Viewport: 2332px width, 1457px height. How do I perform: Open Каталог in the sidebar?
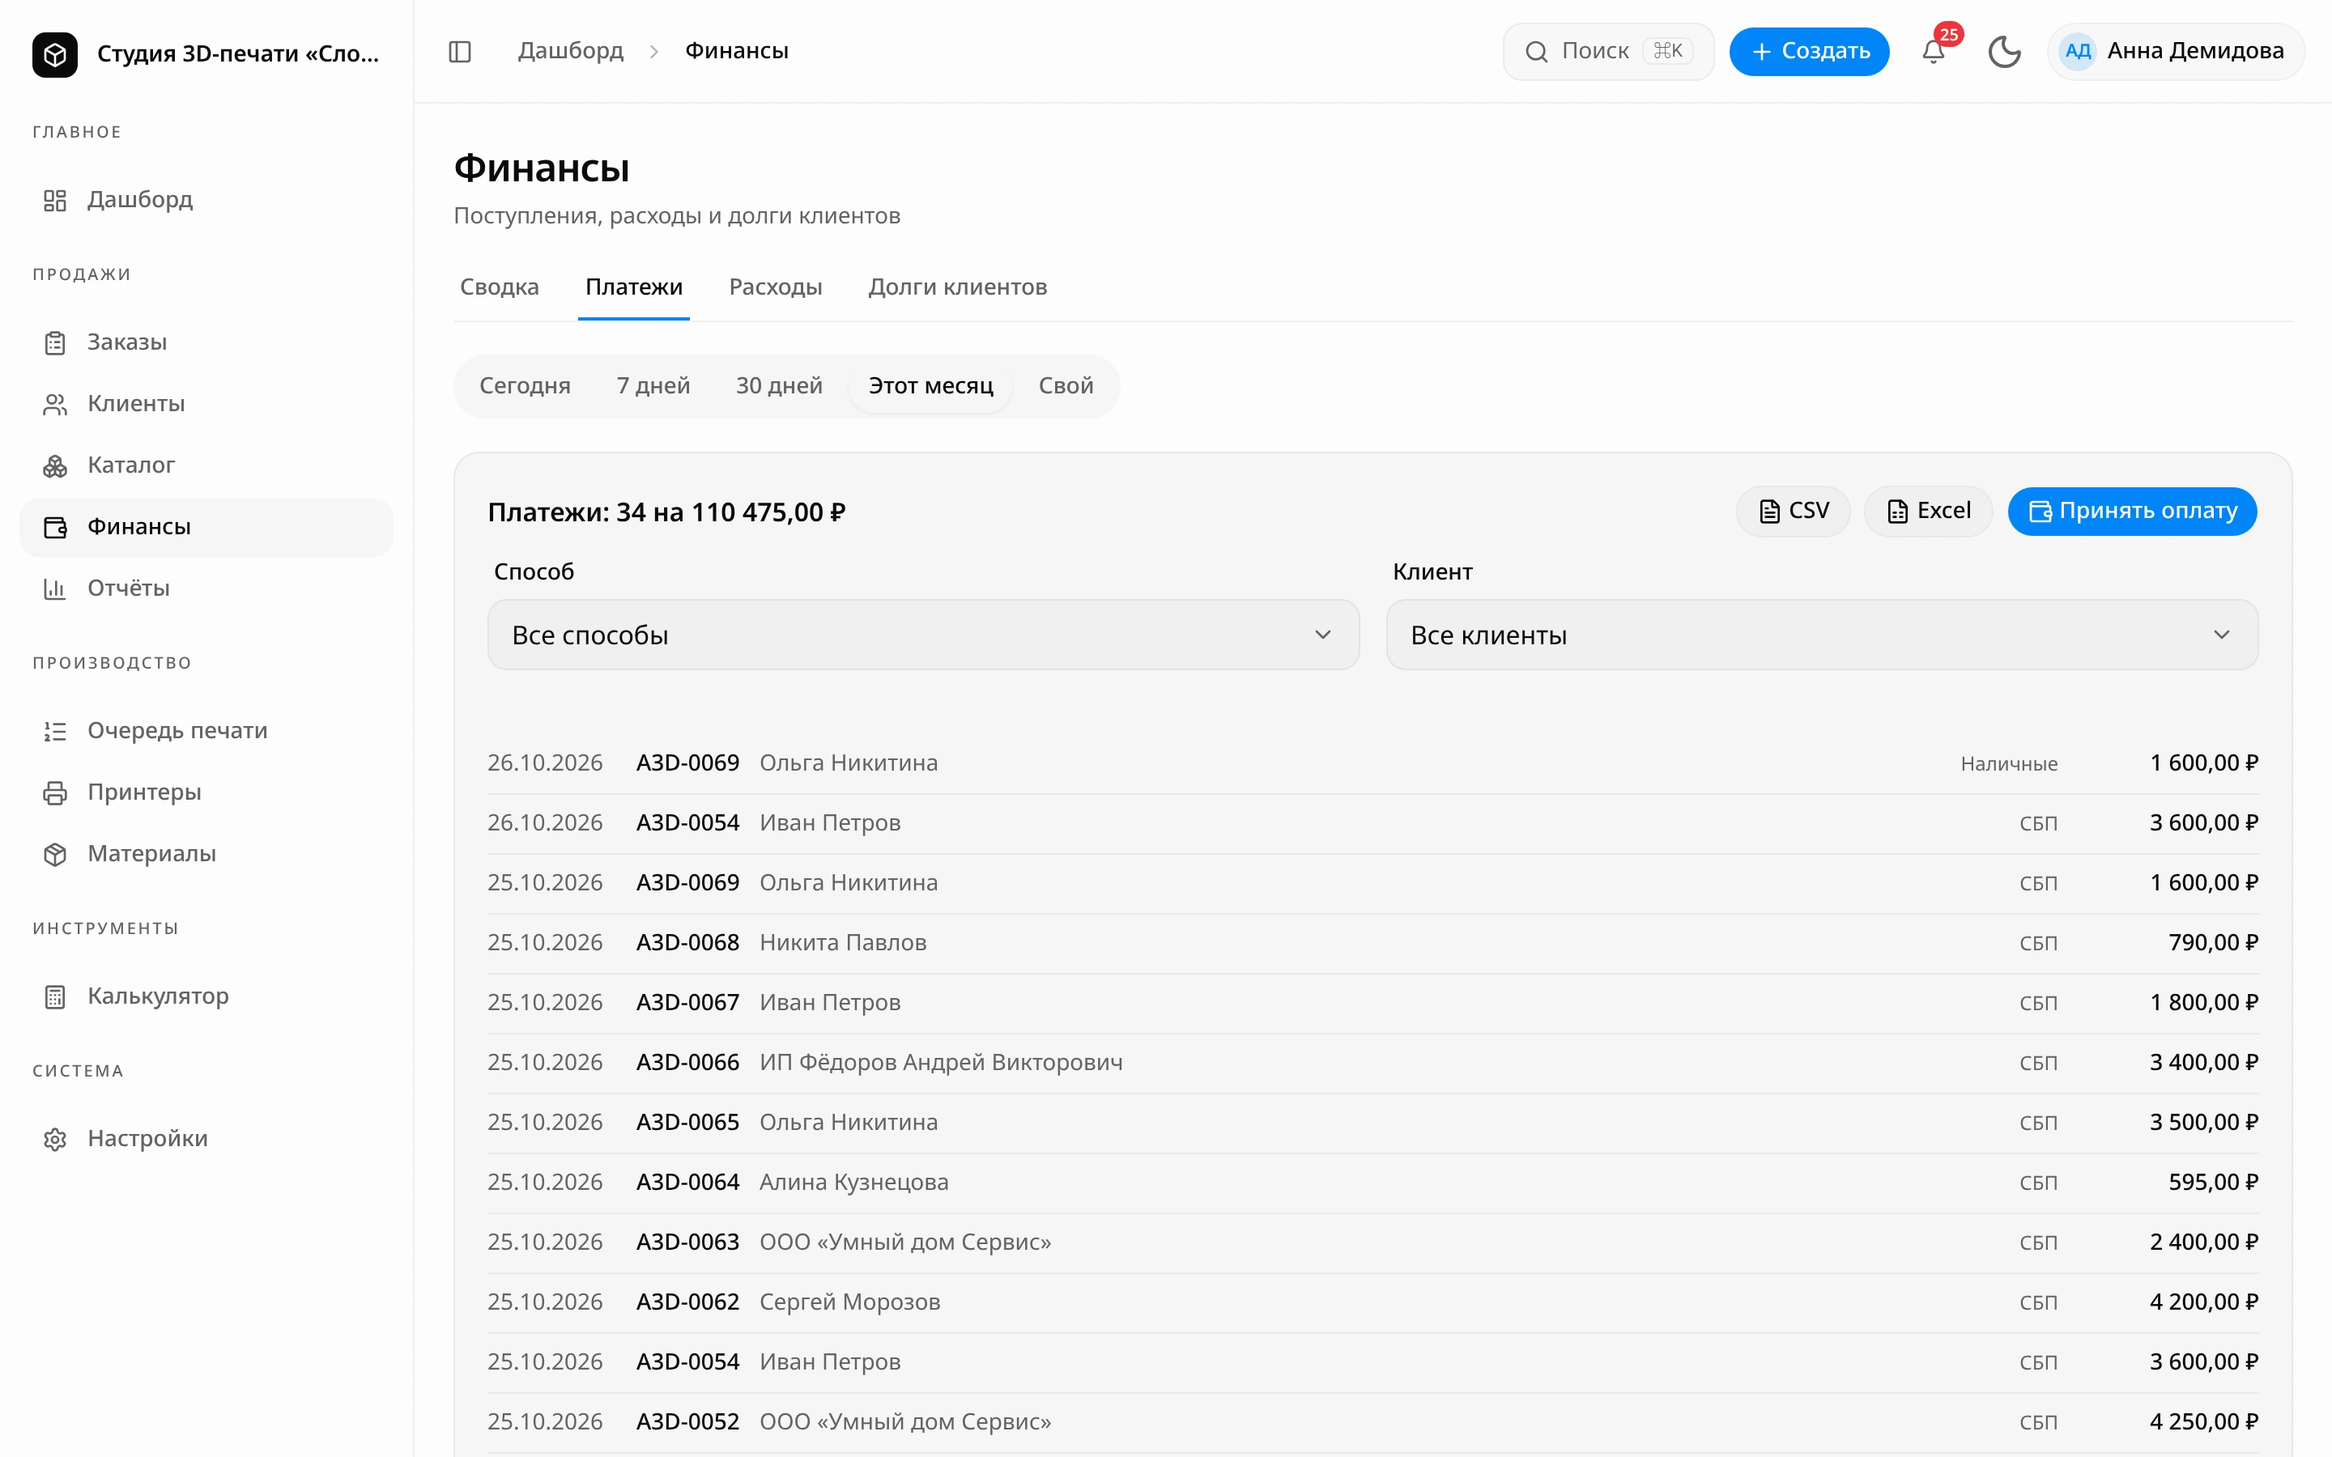[206, 465]
